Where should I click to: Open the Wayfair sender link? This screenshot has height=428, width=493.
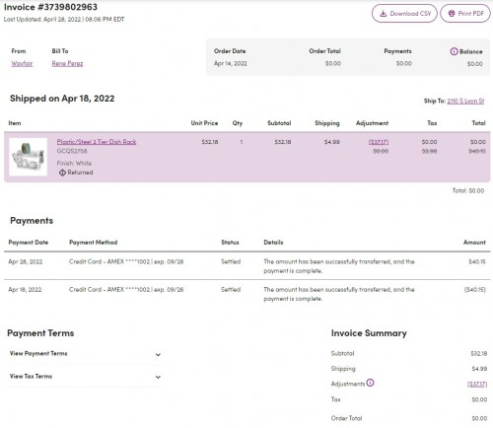point(22,63)
